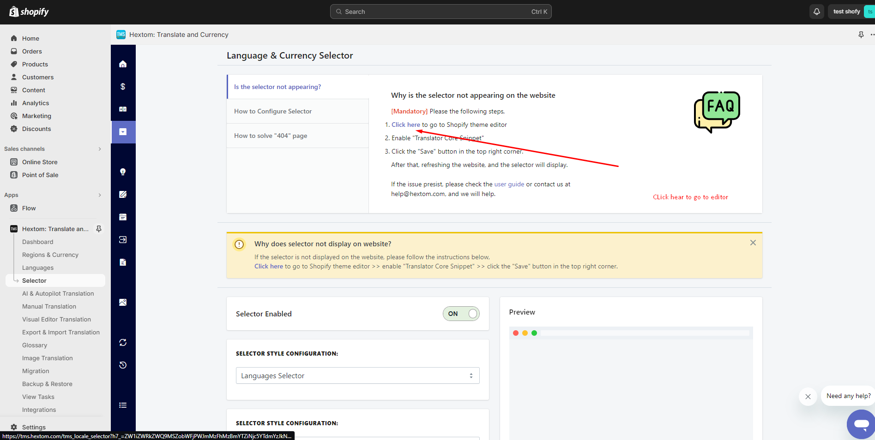
Task: Open the pencil manual translation icon
Action: [x=123, y=195]
